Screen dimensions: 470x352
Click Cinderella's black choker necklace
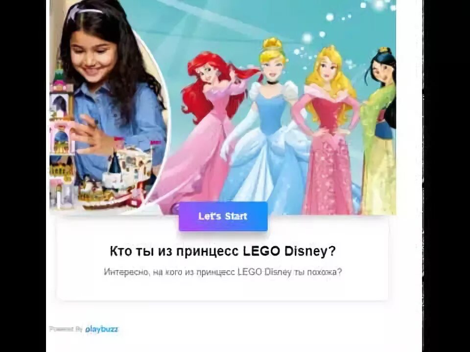273,82
